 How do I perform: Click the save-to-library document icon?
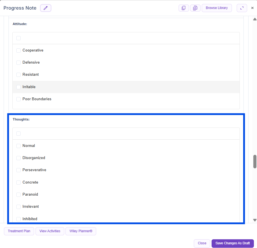195,8
